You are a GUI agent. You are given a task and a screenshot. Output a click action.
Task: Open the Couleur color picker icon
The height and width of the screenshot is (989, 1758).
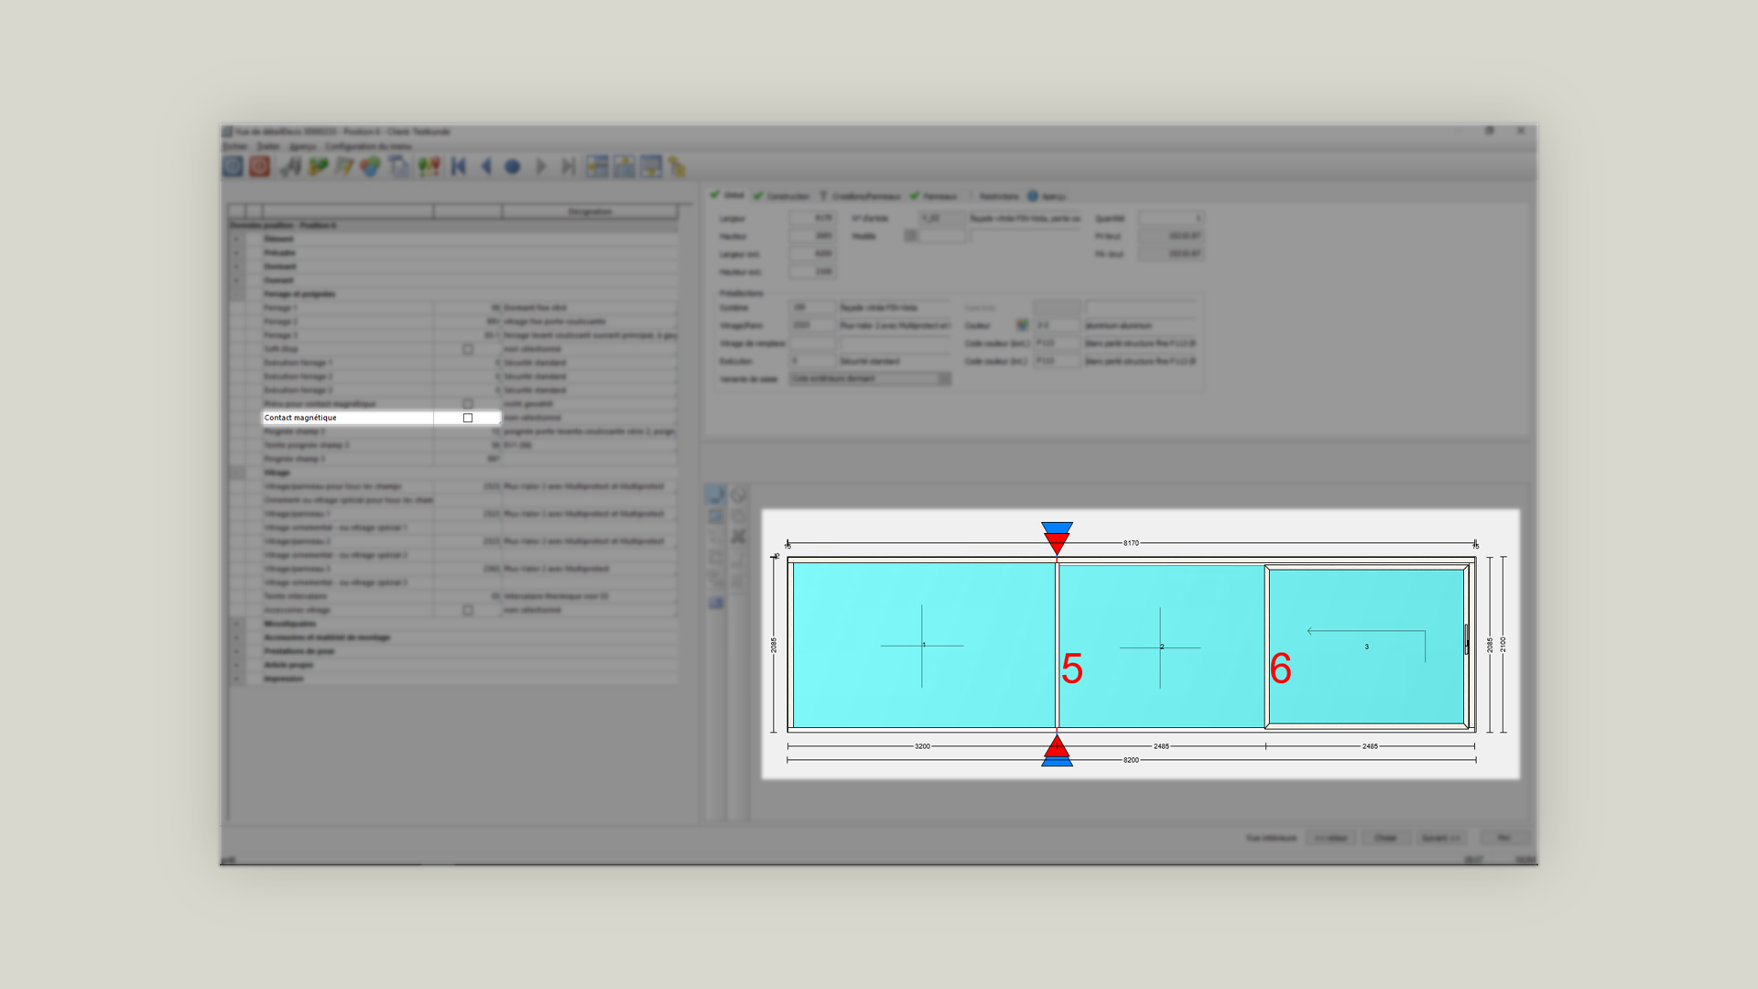(x=1022, y=325)
